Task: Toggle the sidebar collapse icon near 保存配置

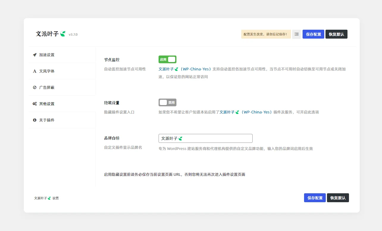Action: click(x=296, y=34)
